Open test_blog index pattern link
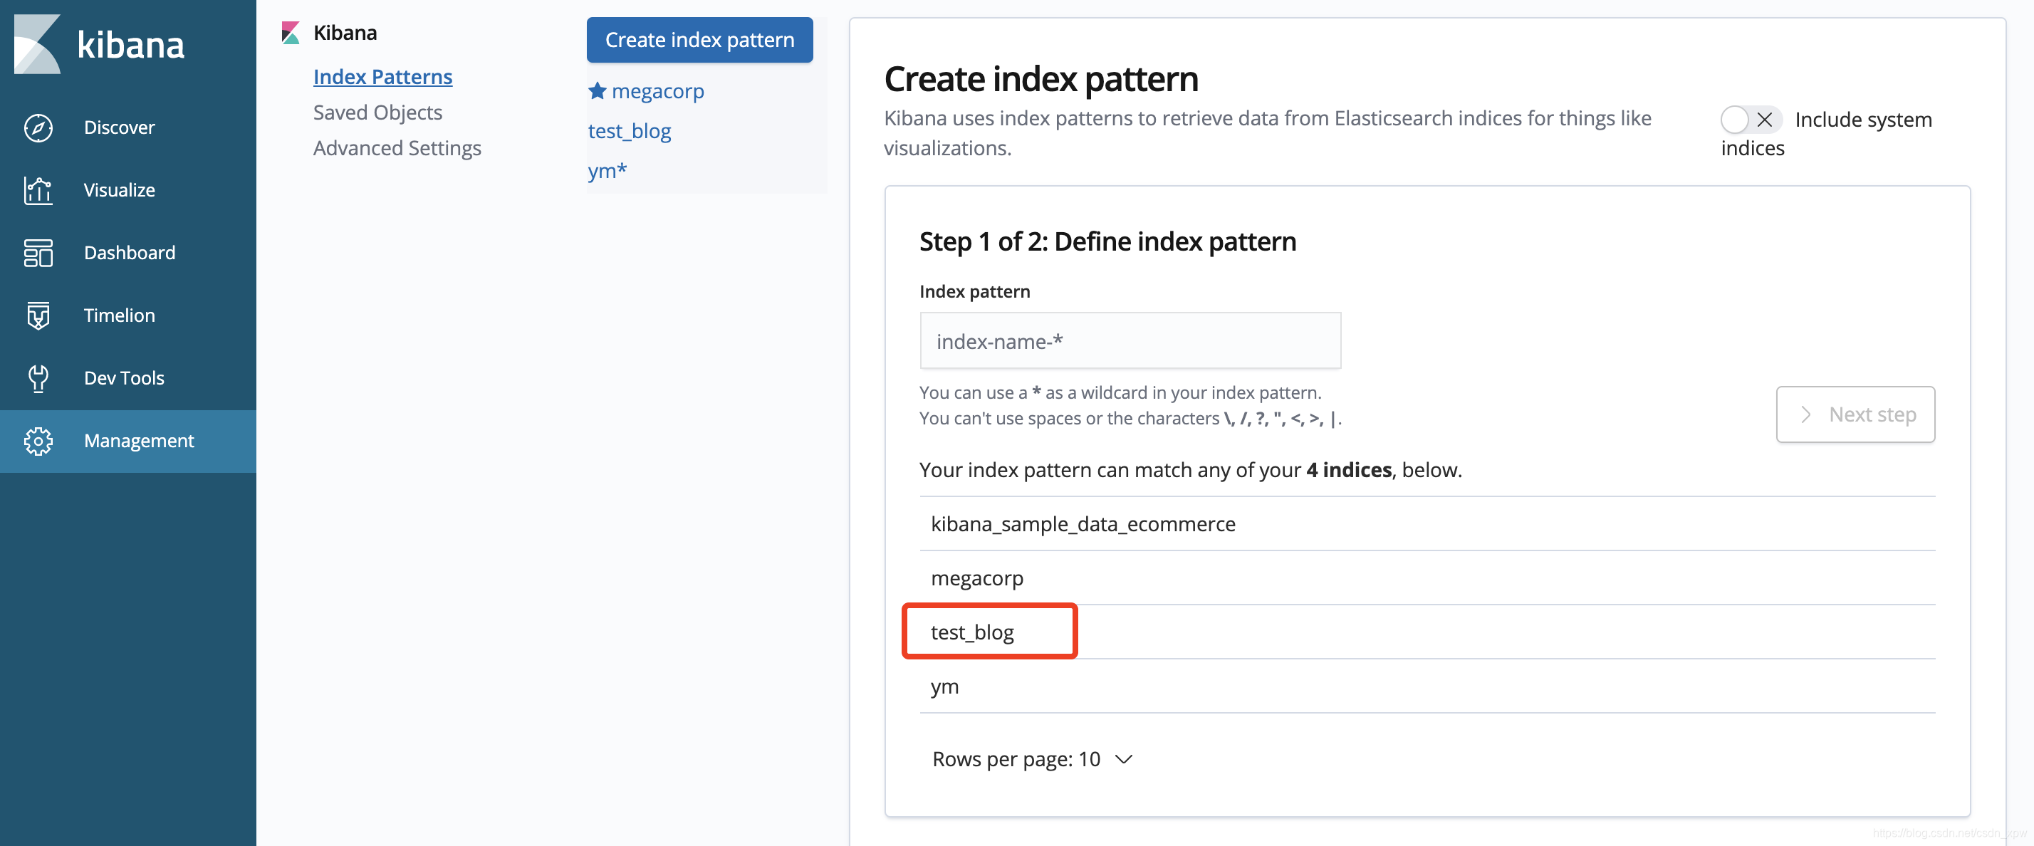This screenshot has width=2034, height=846. [x=630, y=131]
